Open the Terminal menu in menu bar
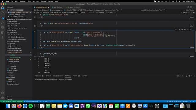196x110 pixels. pos(43,1)
